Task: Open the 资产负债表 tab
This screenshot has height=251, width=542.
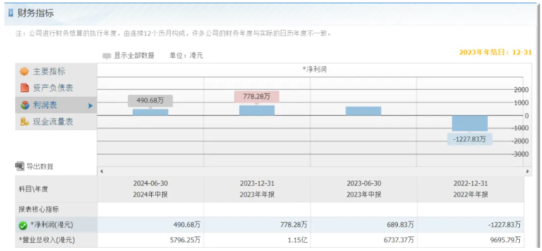Action: (56, 88)
